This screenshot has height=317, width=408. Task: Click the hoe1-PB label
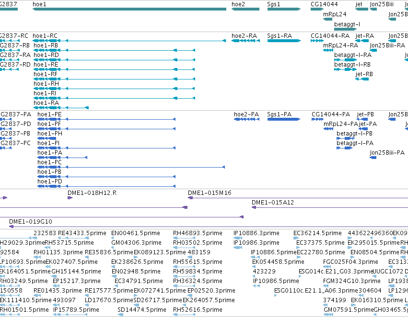pos(49,172)
